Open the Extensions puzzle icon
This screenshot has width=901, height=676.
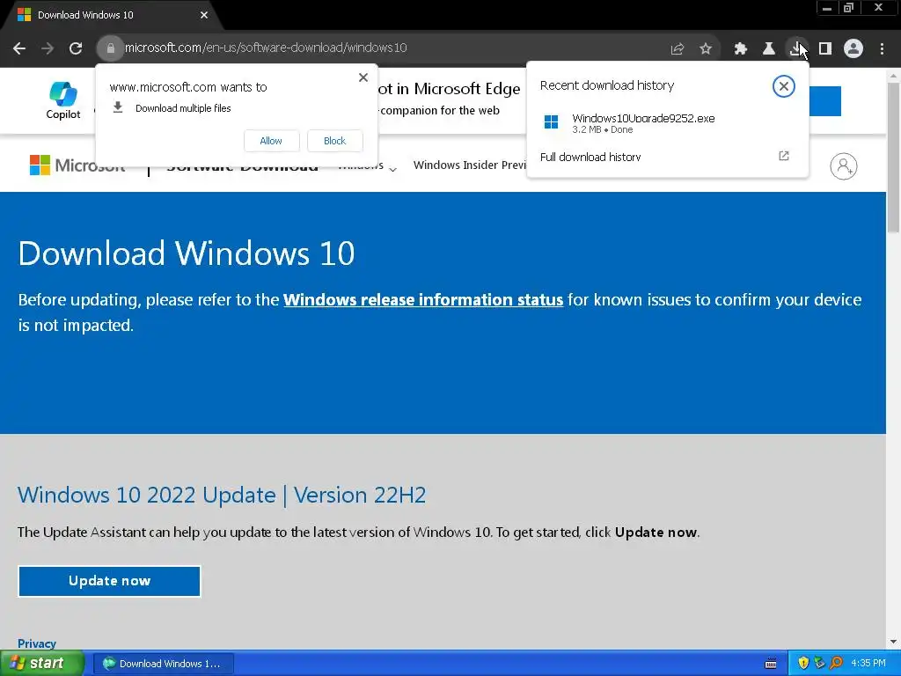coord(741,49)
